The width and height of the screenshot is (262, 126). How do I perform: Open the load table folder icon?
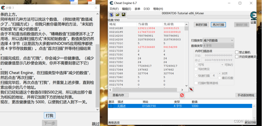[118, 15]
